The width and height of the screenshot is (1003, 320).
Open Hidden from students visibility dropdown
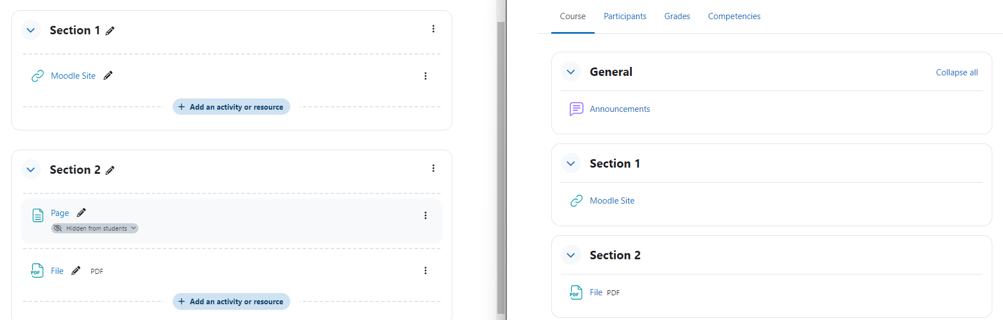(95, 228)
